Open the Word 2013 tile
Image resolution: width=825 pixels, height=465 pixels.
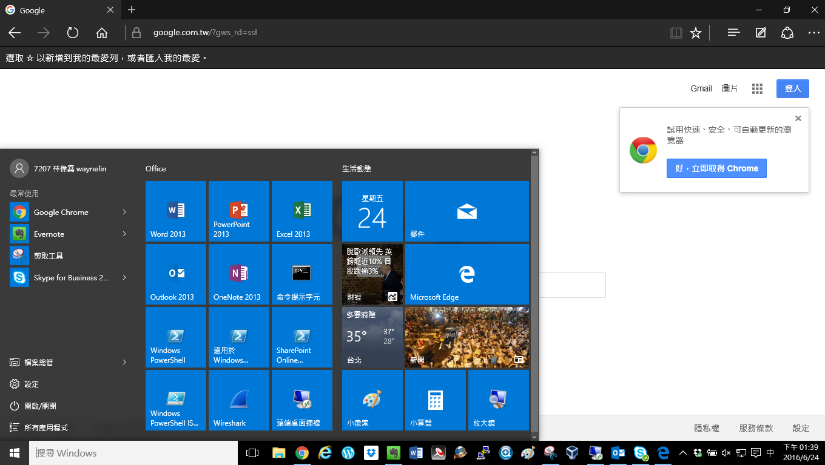coord(176,211)
